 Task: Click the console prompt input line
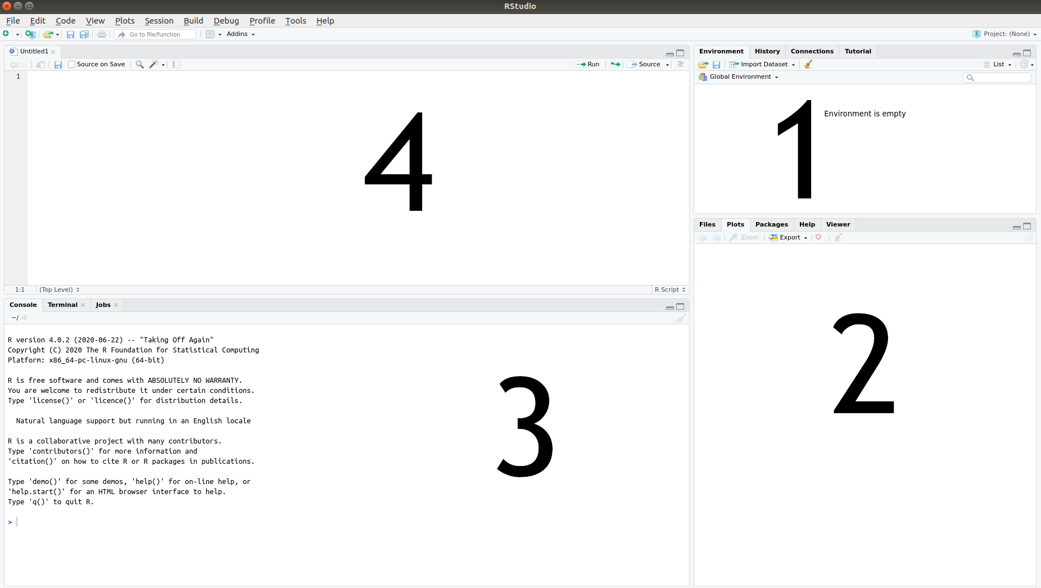(346, 522)
